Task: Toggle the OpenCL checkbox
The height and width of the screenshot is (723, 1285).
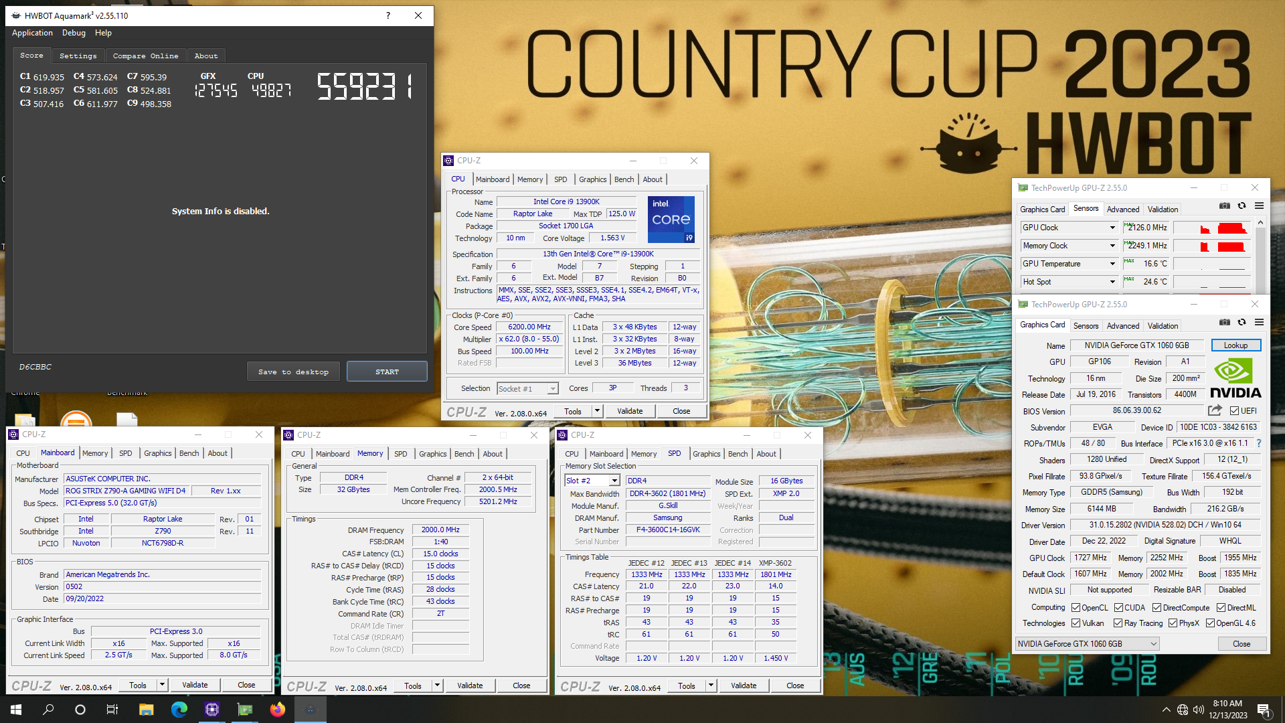Action: click(1076, 608)
